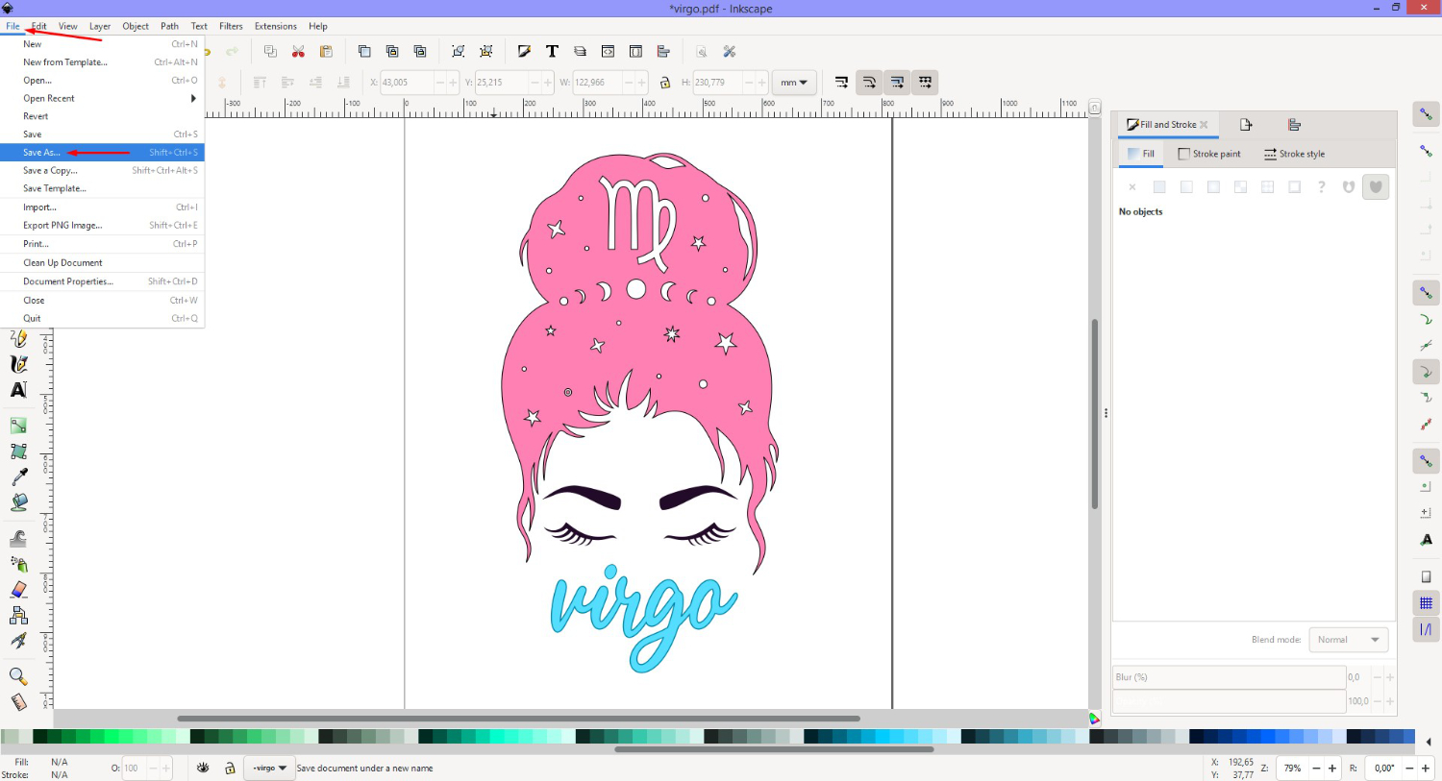Select the Paint Bucket tool
The width and height of the screenshot is (1442, 781).
point(18,502)
